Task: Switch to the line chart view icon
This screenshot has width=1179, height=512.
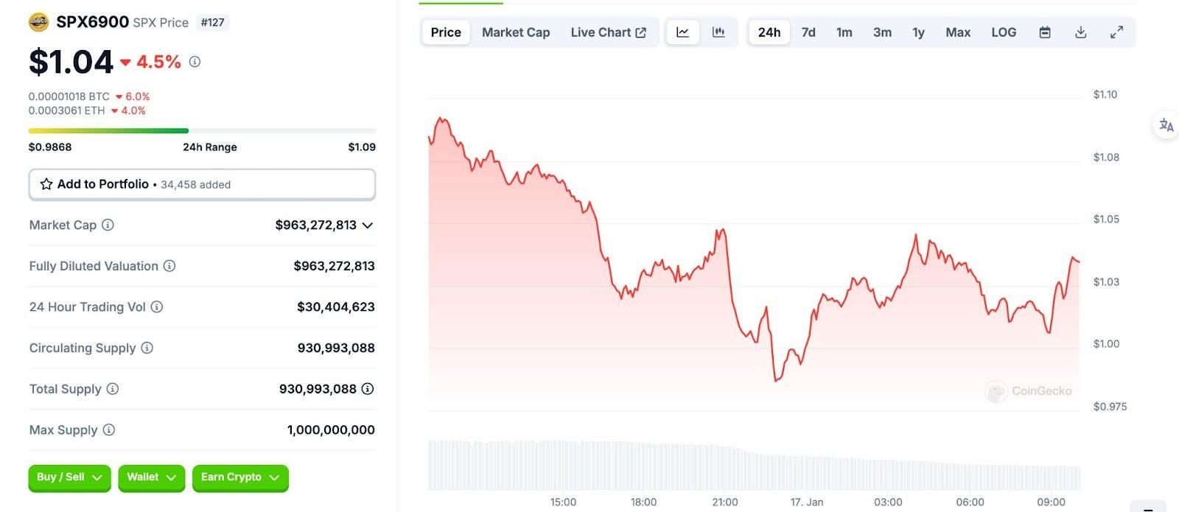Action: 683,32
